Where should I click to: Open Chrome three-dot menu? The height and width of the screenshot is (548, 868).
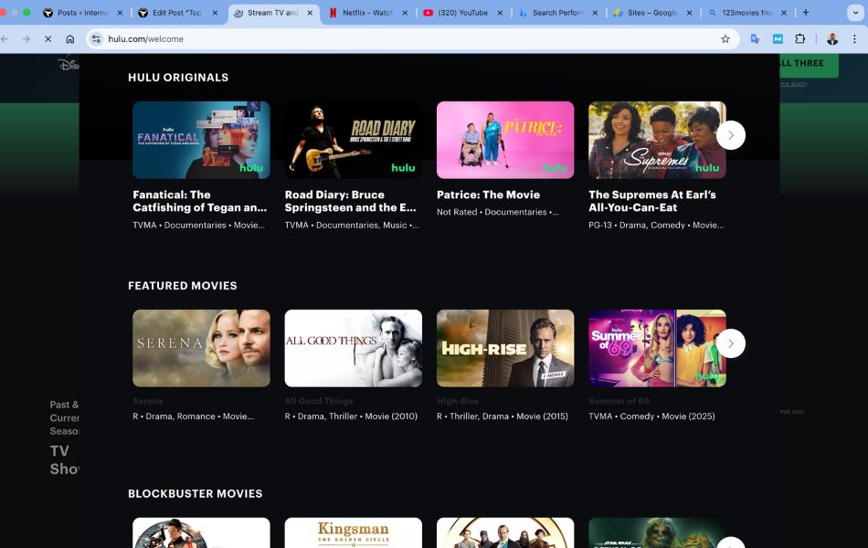pos(854,38)
